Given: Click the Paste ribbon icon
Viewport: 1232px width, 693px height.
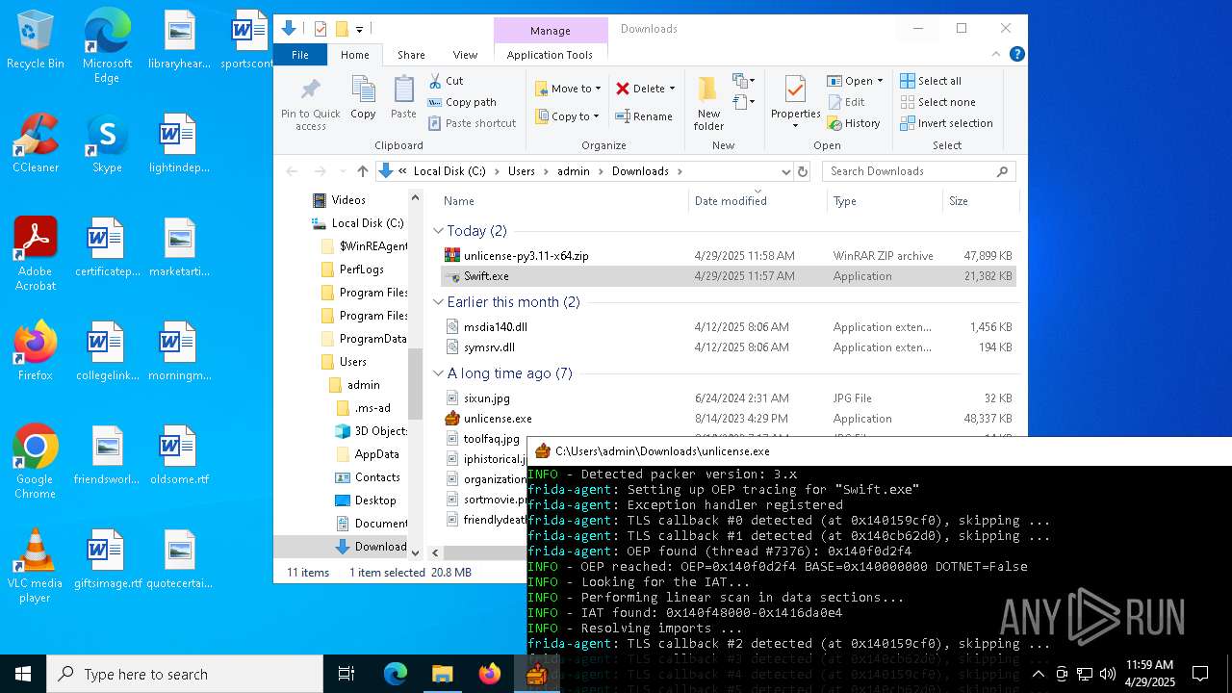Looking at the screenshot, I should 403,98.
